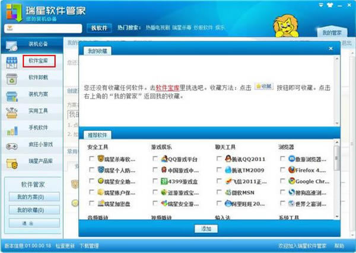The image size is (356, 253).
Task: Open 疯狂小游戏 gamepad icon
Action: 12,145
